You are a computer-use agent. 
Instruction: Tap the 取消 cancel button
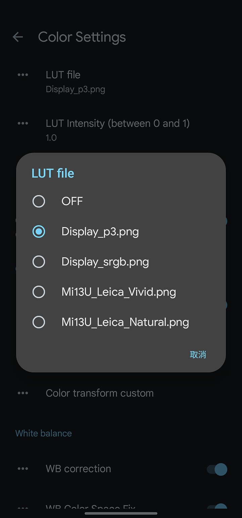pyautogui.click(x=198, y=355)
